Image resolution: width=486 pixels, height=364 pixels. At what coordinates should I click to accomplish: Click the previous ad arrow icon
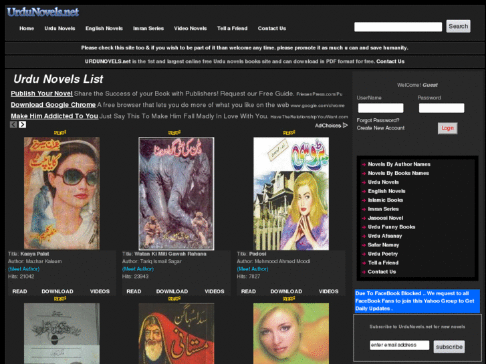[13, 124]
